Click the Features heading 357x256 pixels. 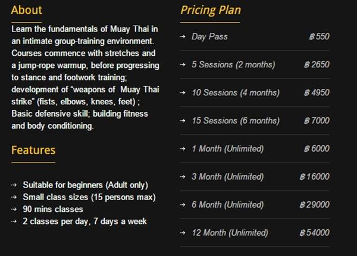coord(33,150)
